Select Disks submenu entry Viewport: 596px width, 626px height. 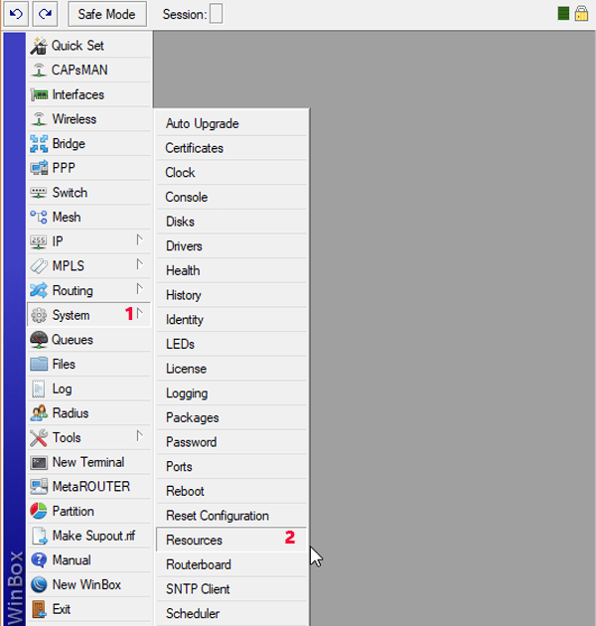[x=231, y=222]
